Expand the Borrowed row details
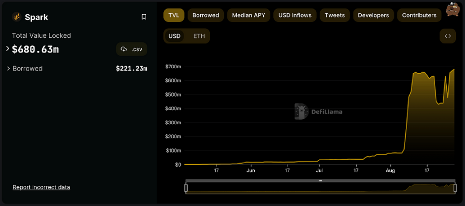 point(8,68)
